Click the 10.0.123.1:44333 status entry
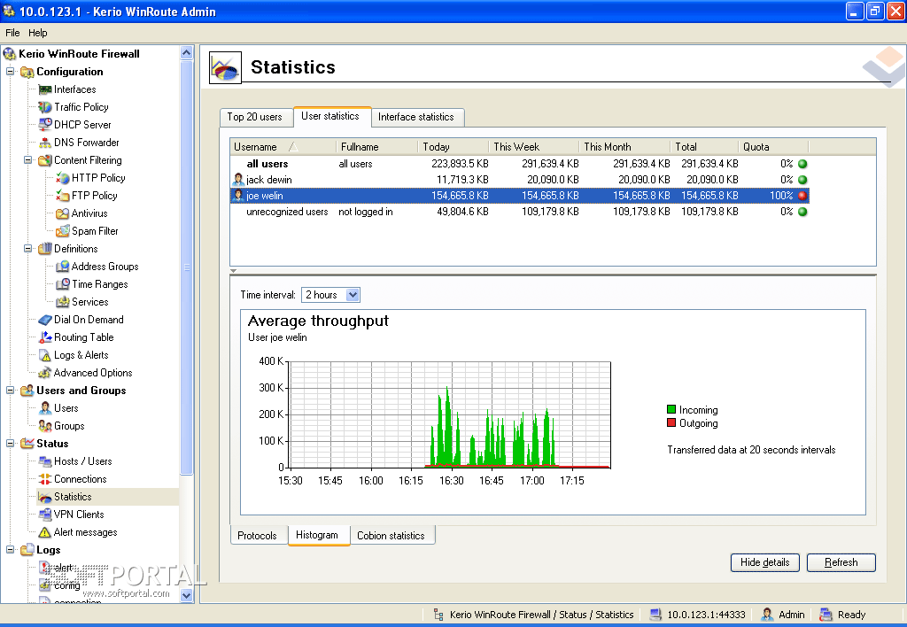The image size is (907, 627). click(697, 615)
